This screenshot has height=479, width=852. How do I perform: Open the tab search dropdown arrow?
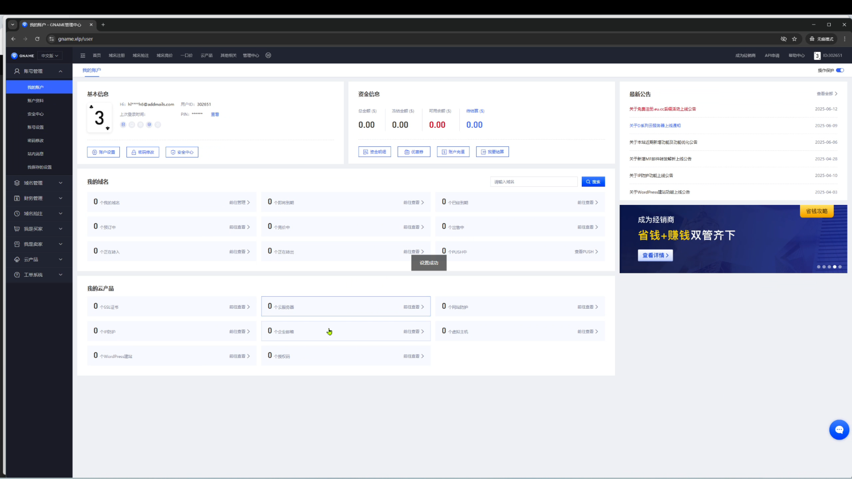click(12, 25)
